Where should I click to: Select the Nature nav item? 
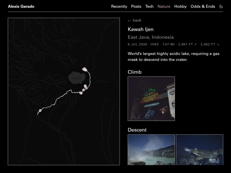tap(164, 6)
